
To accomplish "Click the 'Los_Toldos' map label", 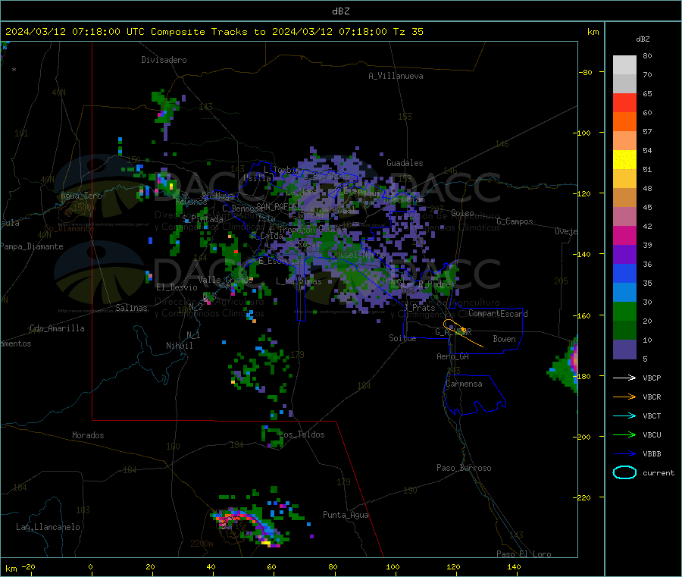I will pyautogui.click(x=302, y=434).
